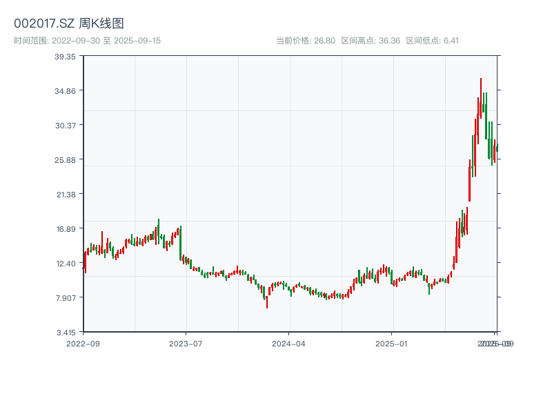Select the 2024-04 date axis label
Image resolution: width=552 pixels, height=414 pixels.
(289, 343)
